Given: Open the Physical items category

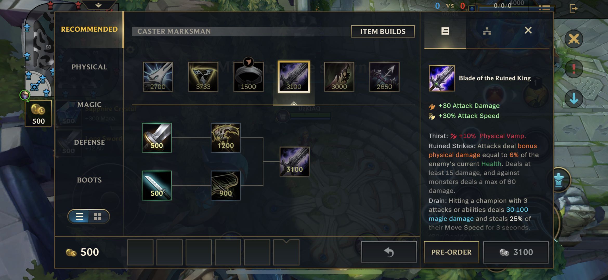Looking at the screenshot, I should pyautogui.click(x=89, y=67).
